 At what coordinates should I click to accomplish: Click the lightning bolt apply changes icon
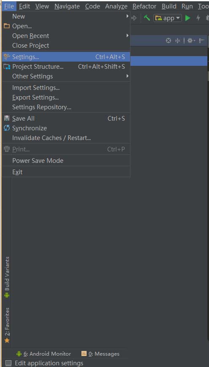point(198,18)
